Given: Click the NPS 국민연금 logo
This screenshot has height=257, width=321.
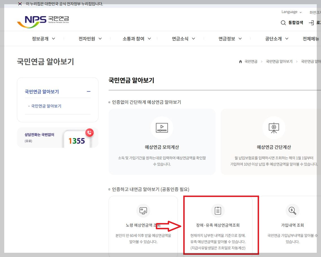Looking at the screenshot, I should pos(43,22).
